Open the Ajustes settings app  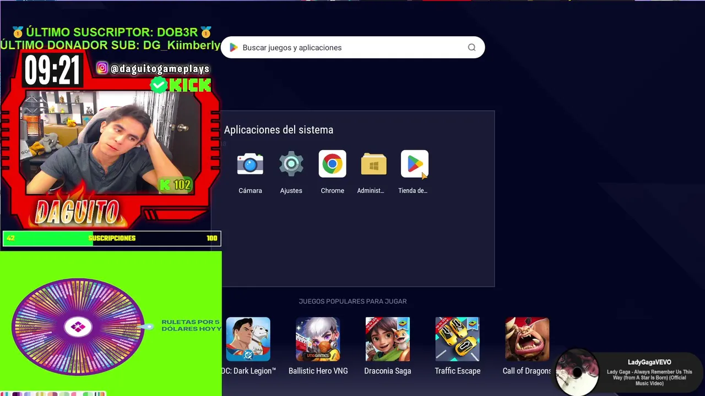point(291,164)
